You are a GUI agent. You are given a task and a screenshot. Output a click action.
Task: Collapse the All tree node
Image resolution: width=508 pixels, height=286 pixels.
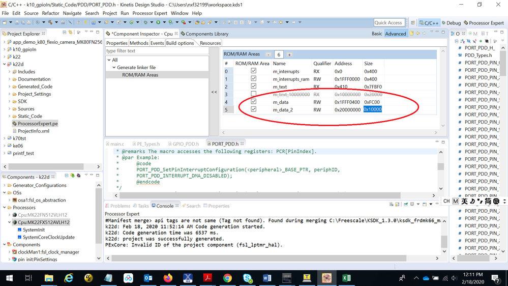tap(109, 60)
